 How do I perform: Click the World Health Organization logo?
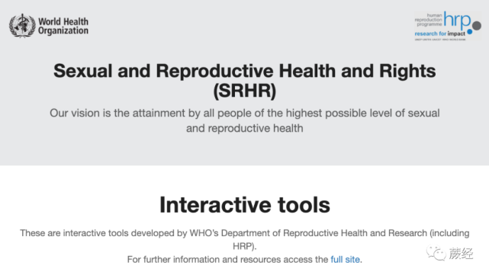pyautogui.click(x=49, y=26)
